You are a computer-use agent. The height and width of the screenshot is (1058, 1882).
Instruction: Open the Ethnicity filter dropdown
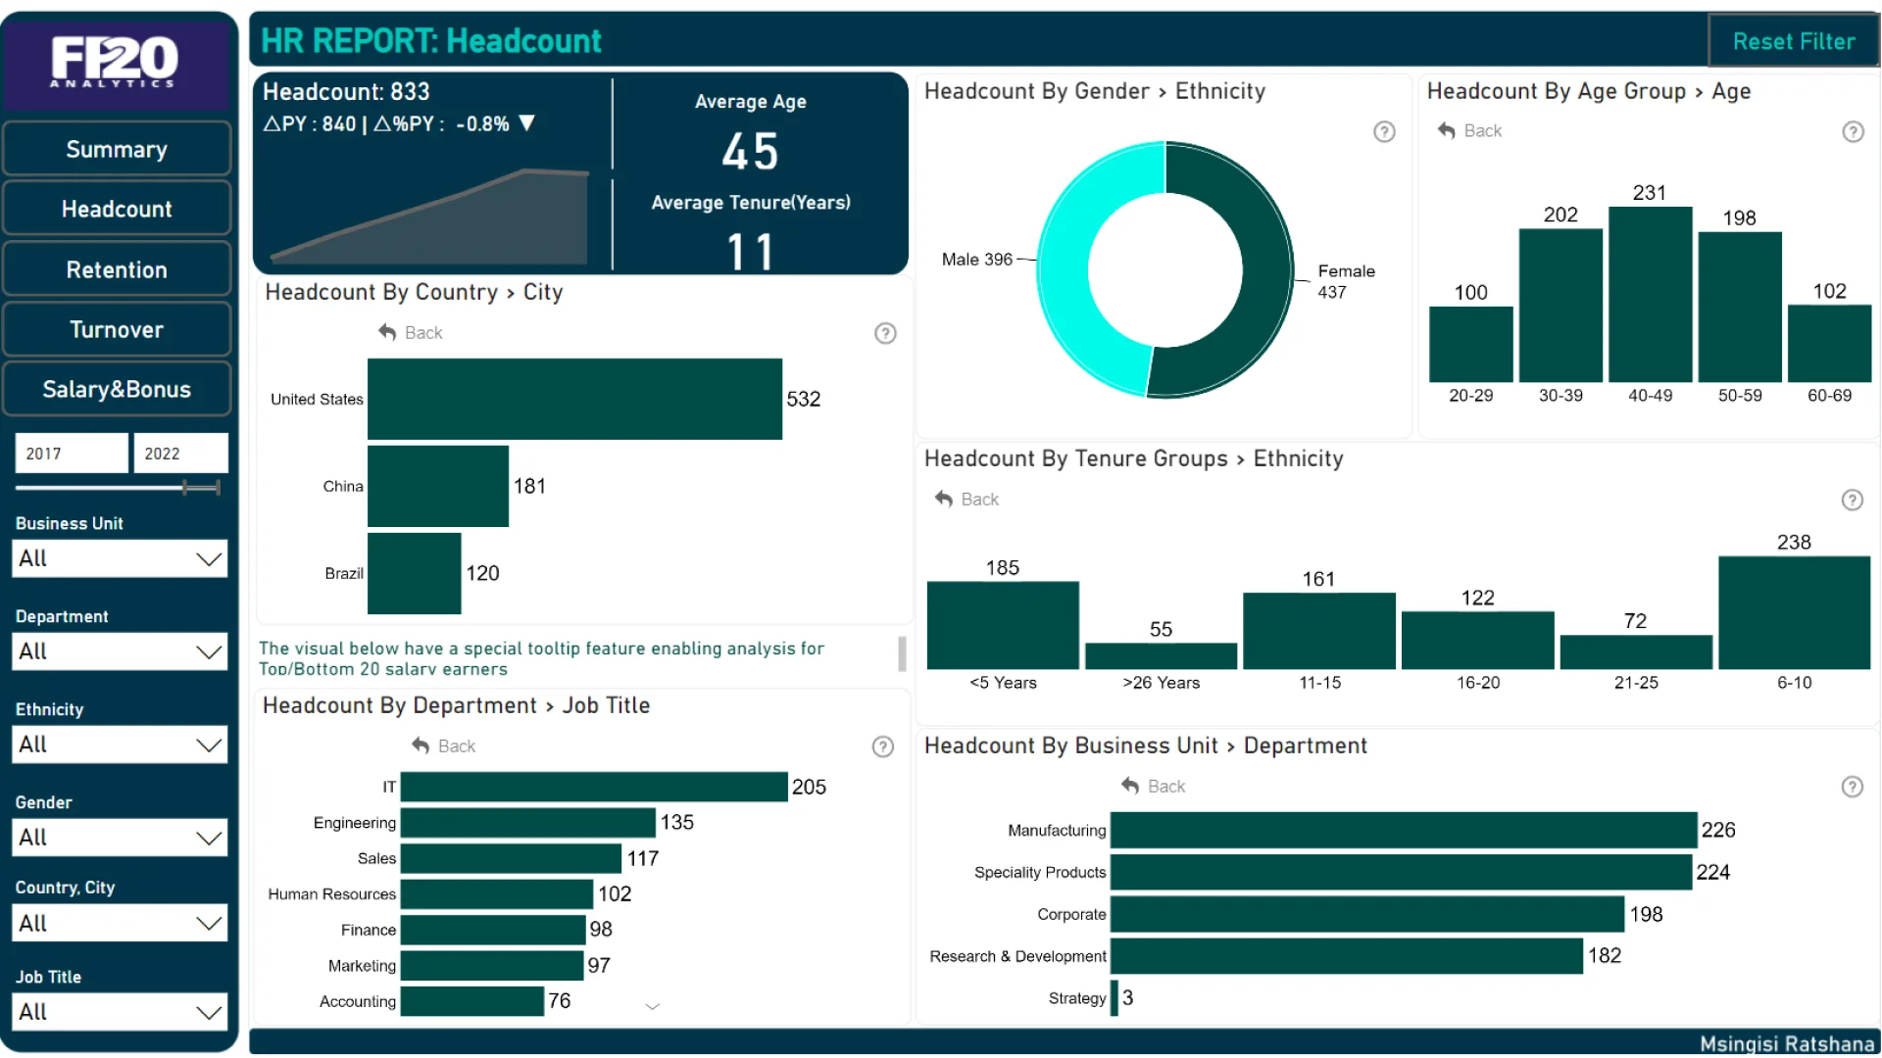point(120,745)
